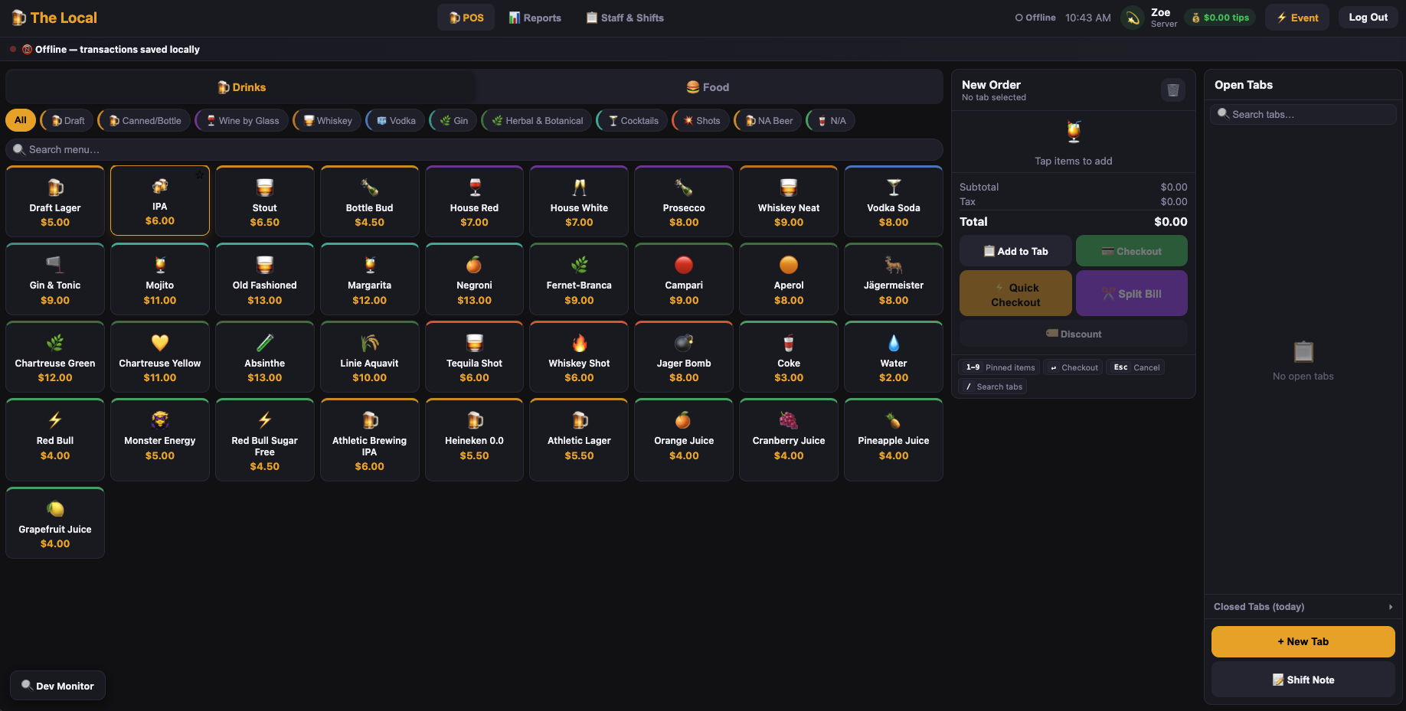Select the Margarita item
This screenshot has width=1406, height=711.
tap(370, 279)
